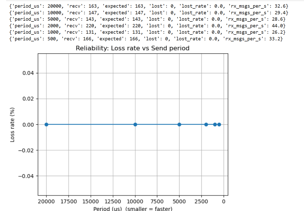Select the data point at period 10000

pyautogui.click(x=135, y=124)
